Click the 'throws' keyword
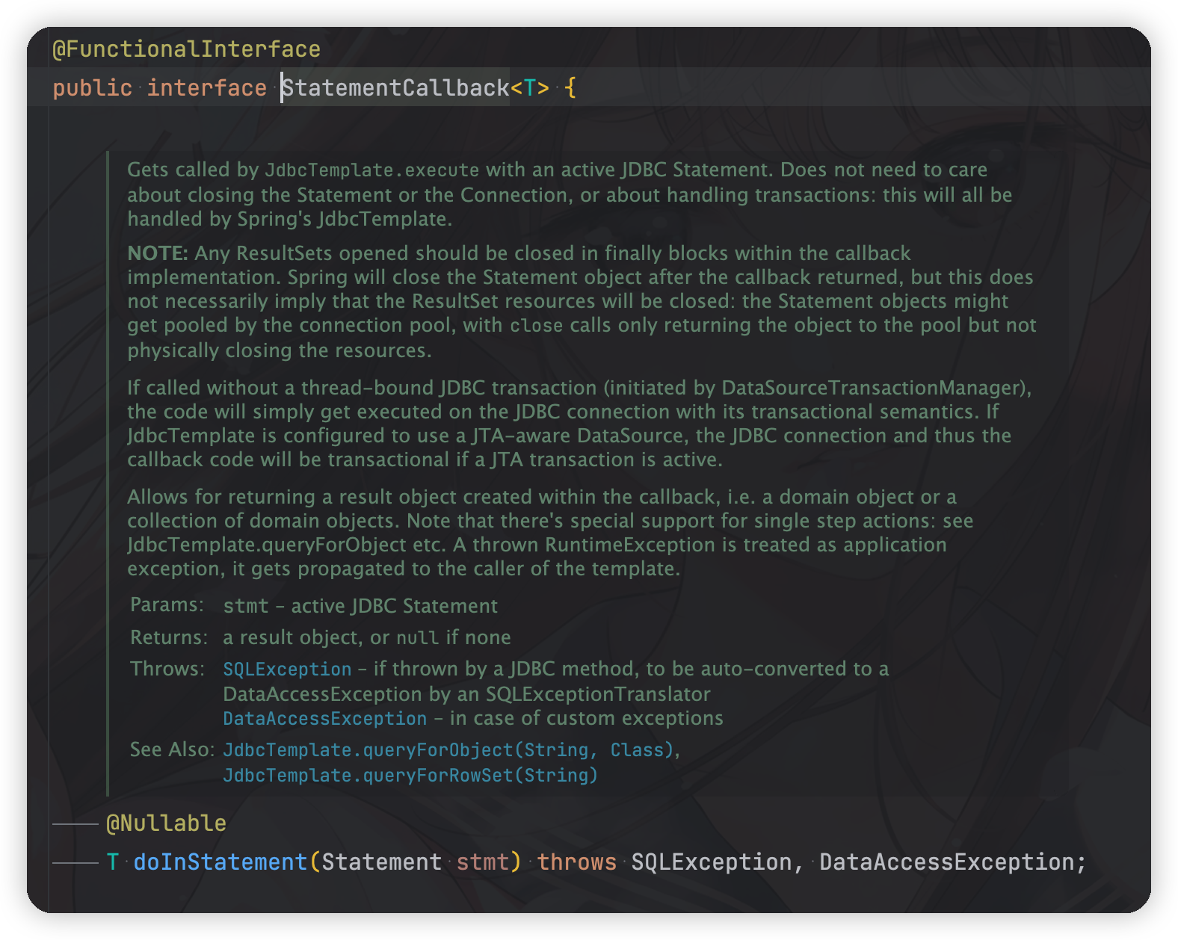This screenshot has width=1178, height=940. pos(577,862)
